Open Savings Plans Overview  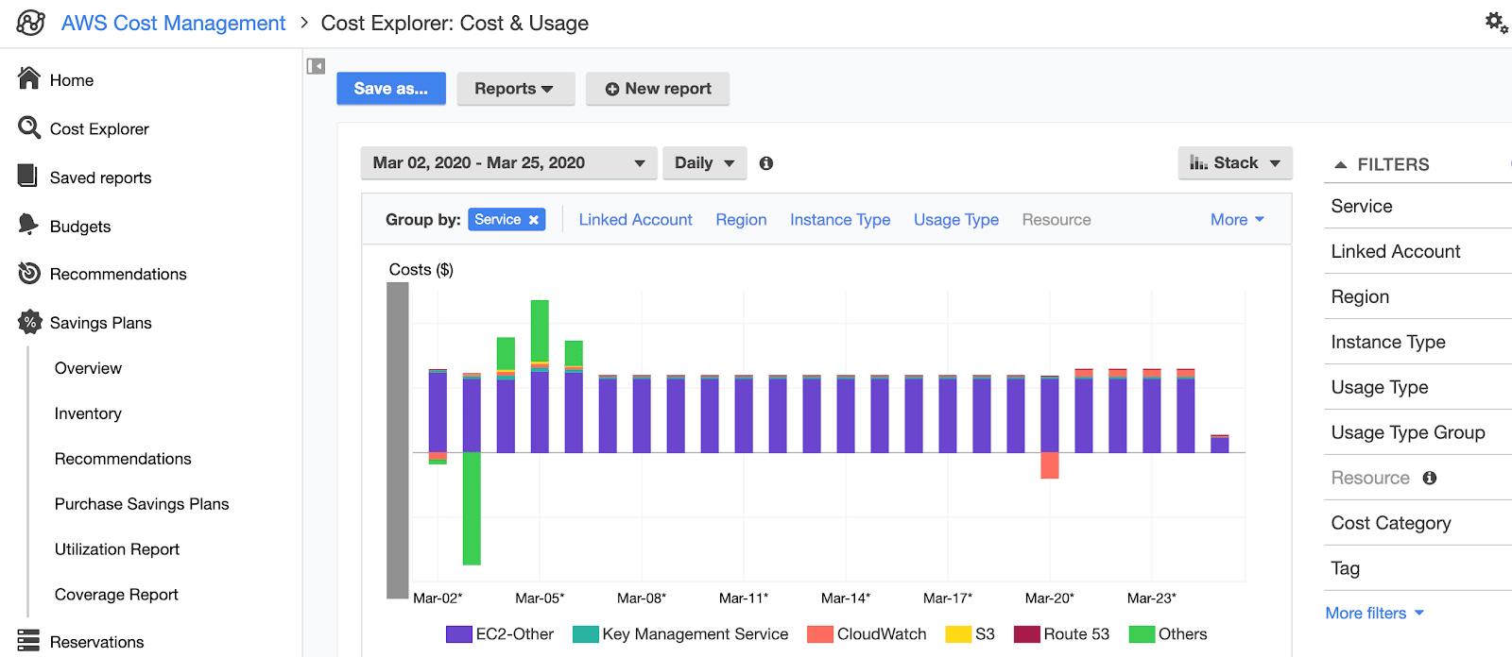[88, 368]
